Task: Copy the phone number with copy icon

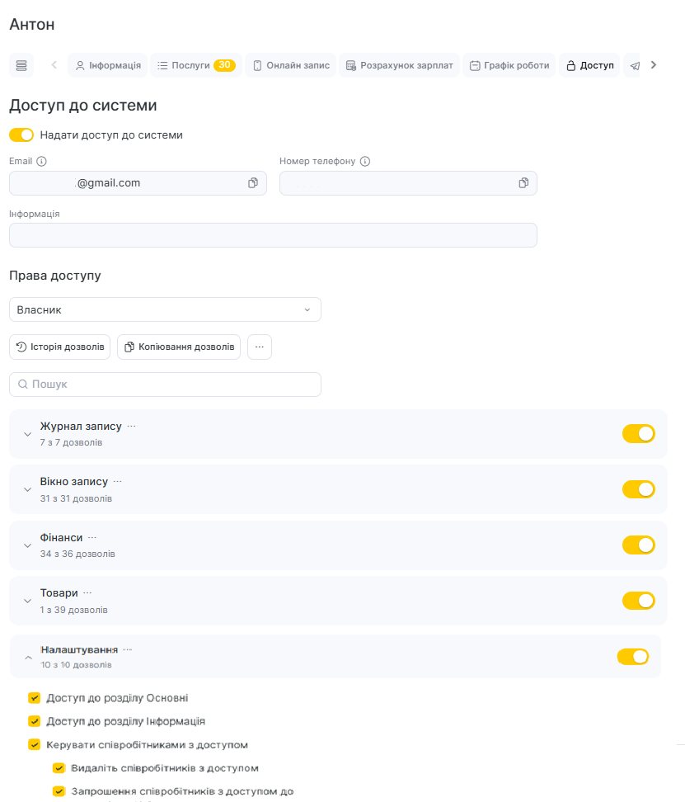Action: (x=523, y=183)
